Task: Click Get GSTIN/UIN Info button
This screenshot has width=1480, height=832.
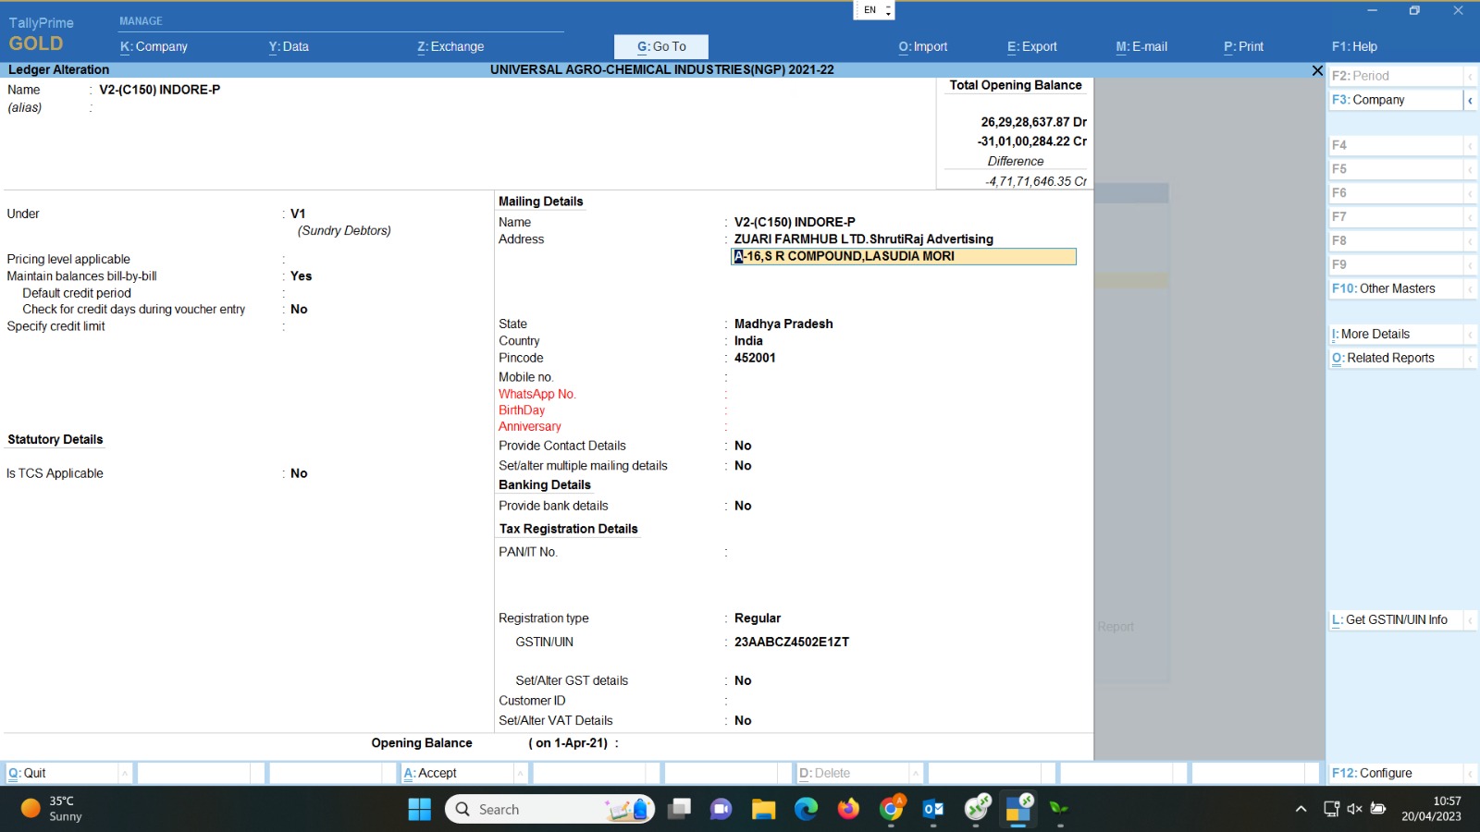Action: tap(1395, 620)
